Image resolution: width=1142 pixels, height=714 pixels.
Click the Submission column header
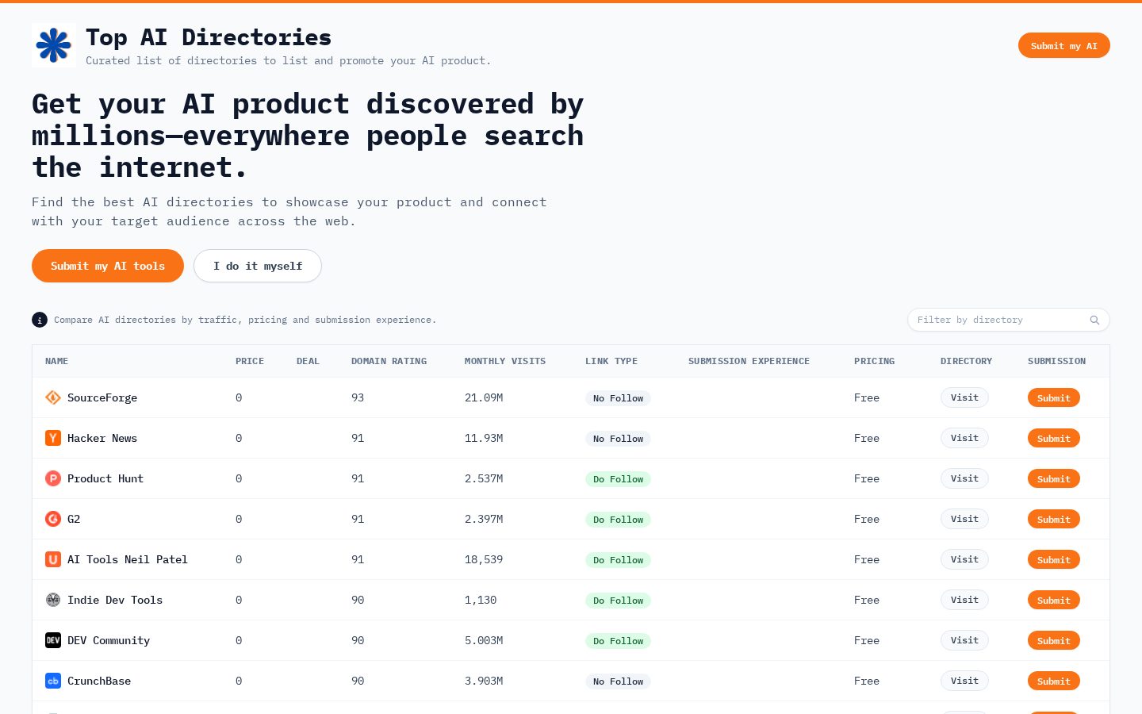1056,361
